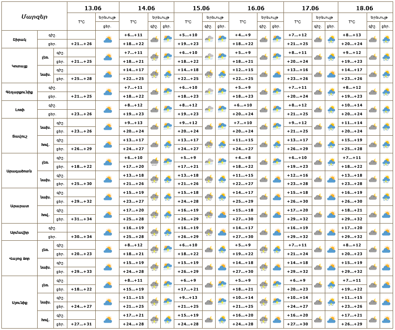The image size is (395, 330).
Task: Click Վայոց ձոր նախ. 16.06 night weather icon
Action: [264, 267]
